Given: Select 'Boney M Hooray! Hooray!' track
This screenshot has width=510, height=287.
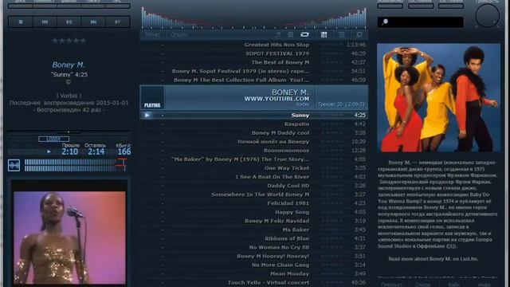Looking at the screenshot, I should click(254, 256).
